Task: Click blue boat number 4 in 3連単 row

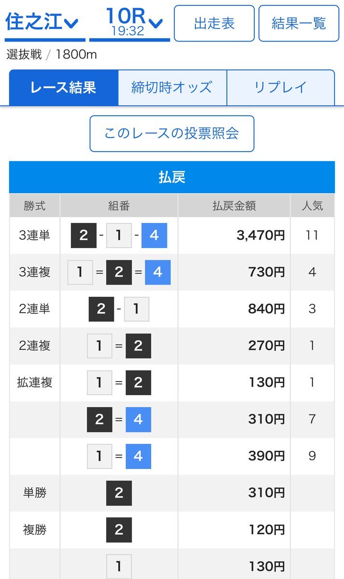Action: (x=154, y=235)
